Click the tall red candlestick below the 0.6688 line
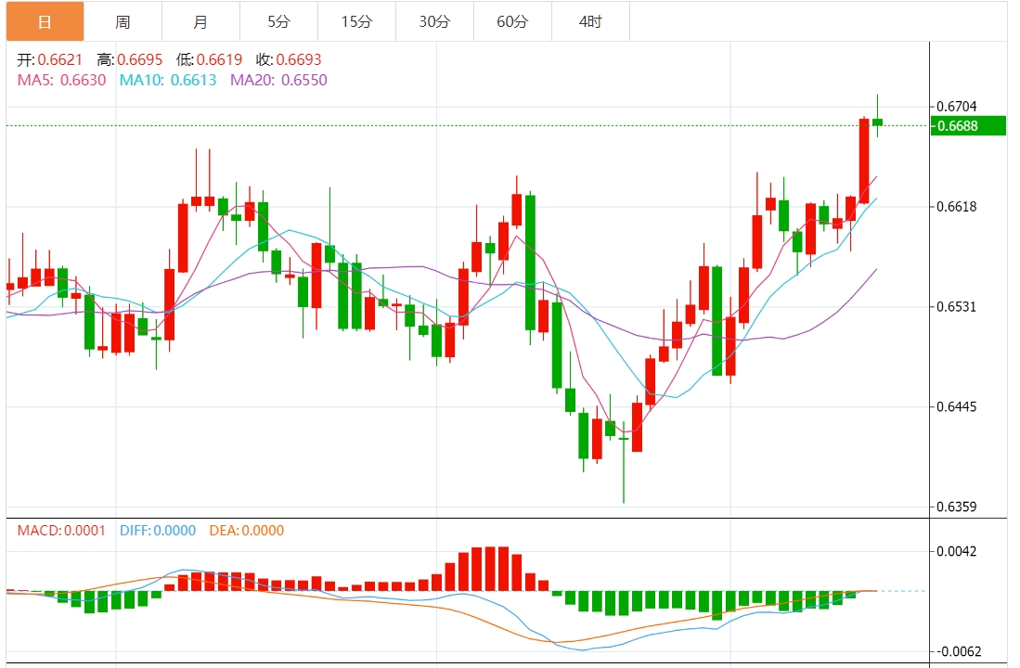 click(864, 161)
